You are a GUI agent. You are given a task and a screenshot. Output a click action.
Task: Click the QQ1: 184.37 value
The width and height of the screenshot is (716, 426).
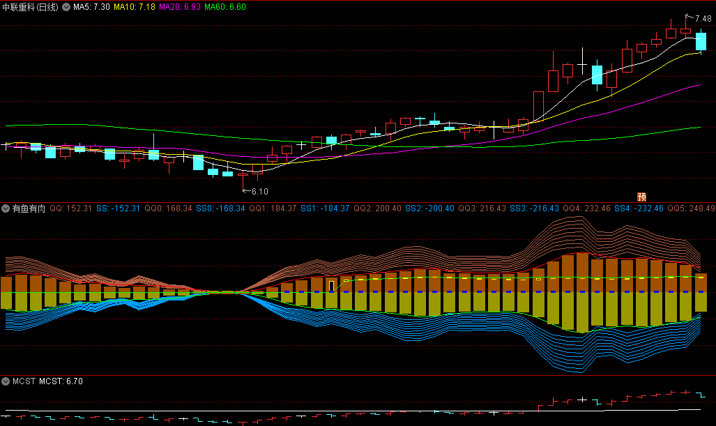tap(273, 208)
